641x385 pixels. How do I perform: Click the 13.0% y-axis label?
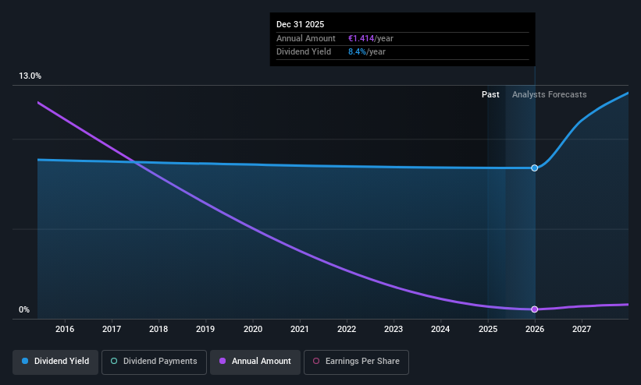pos(30,76)
